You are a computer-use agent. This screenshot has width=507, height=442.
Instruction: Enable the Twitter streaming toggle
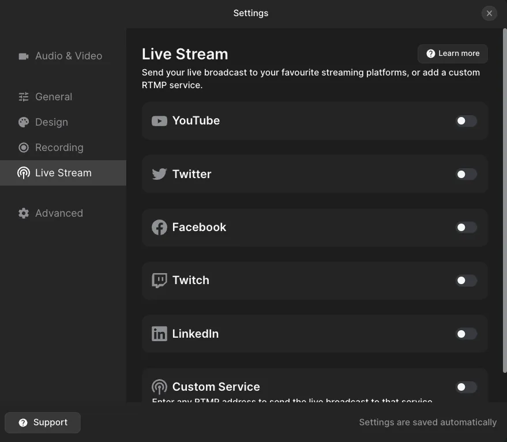pos(466,175)
